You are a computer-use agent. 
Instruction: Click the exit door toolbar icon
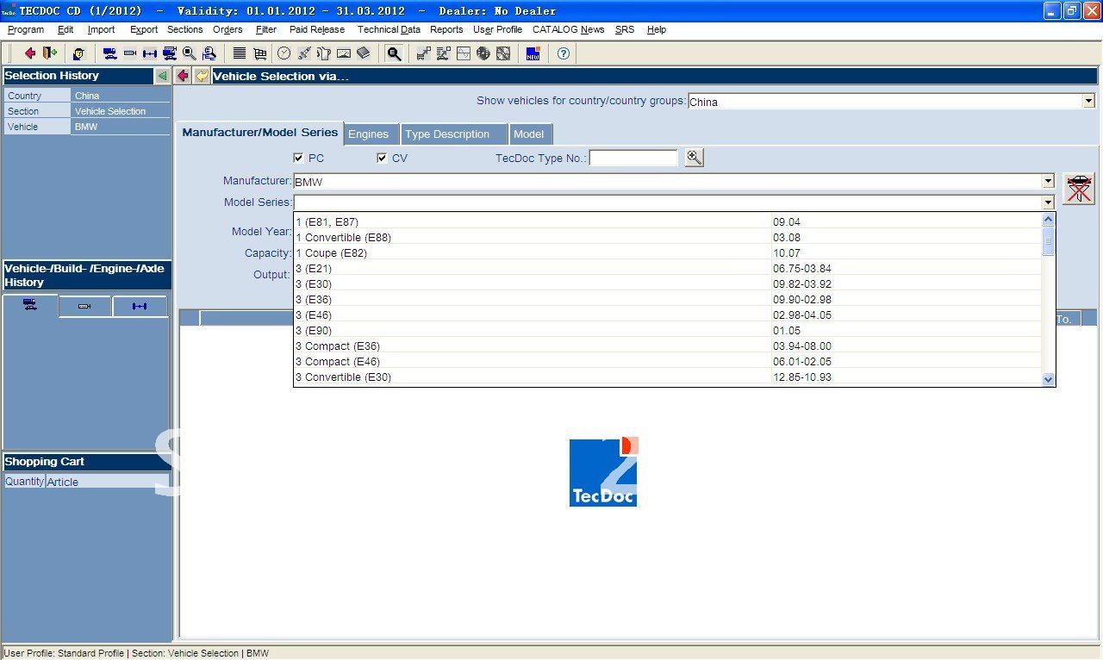[x=49, y=53]
